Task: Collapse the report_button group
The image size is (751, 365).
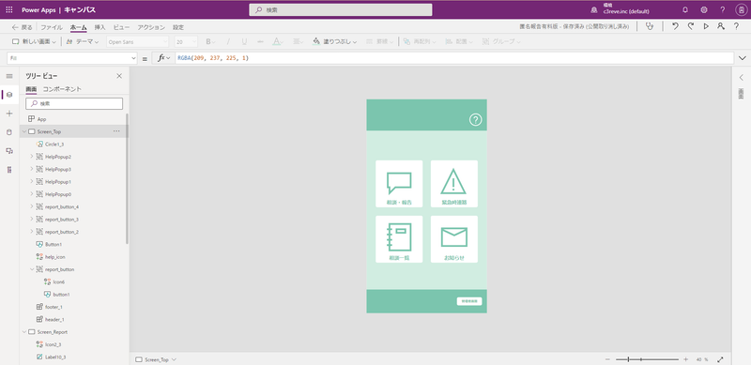Action: [32, 269]
